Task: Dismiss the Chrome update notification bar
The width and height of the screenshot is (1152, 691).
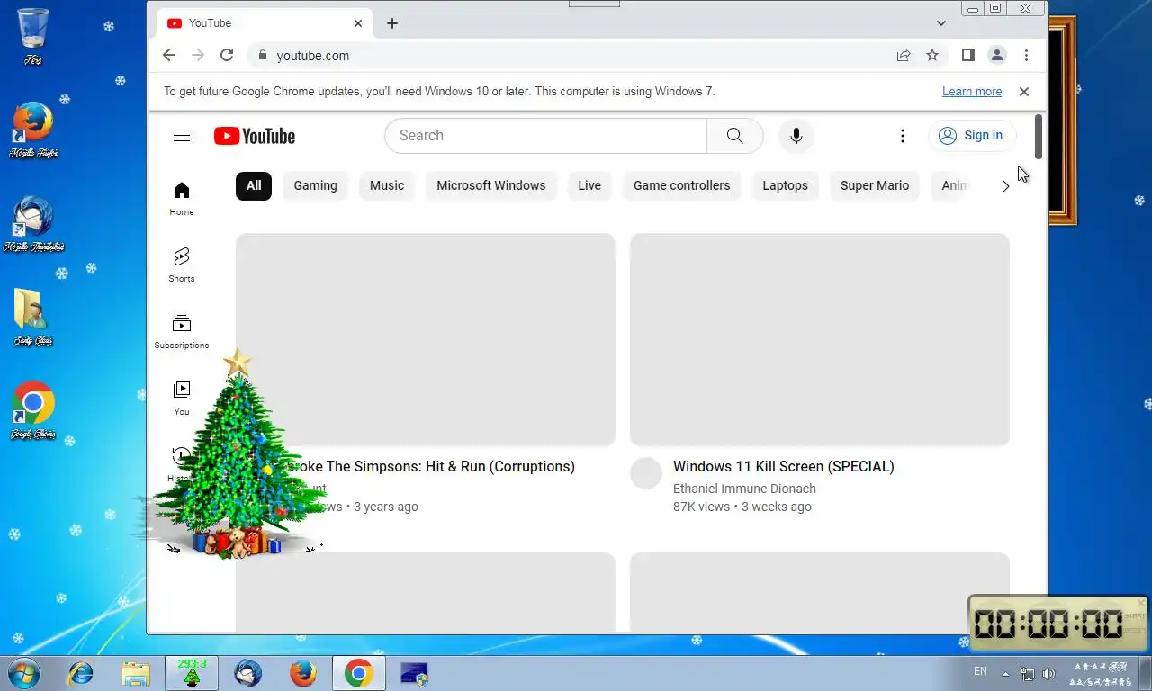Action: [x=1023, y=92]
